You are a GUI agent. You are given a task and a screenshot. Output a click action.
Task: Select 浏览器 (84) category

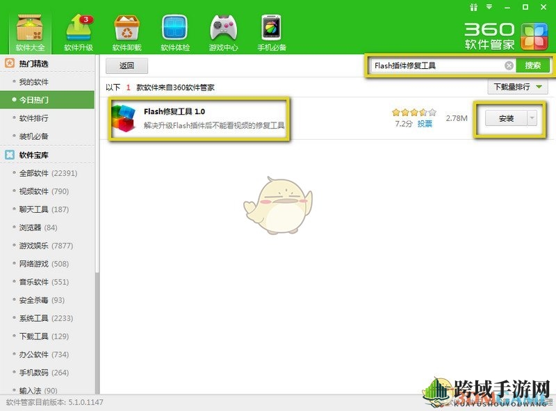pyautogui.click(x=47, y=227)
